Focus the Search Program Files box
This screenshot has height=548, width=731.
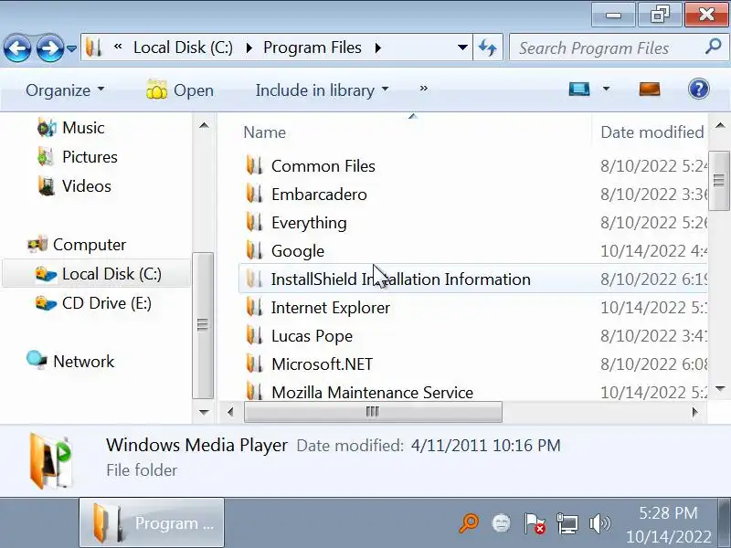(609, 47)
